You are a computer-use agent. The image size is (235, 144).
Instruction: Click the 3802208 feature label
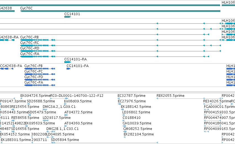[39, 134]
